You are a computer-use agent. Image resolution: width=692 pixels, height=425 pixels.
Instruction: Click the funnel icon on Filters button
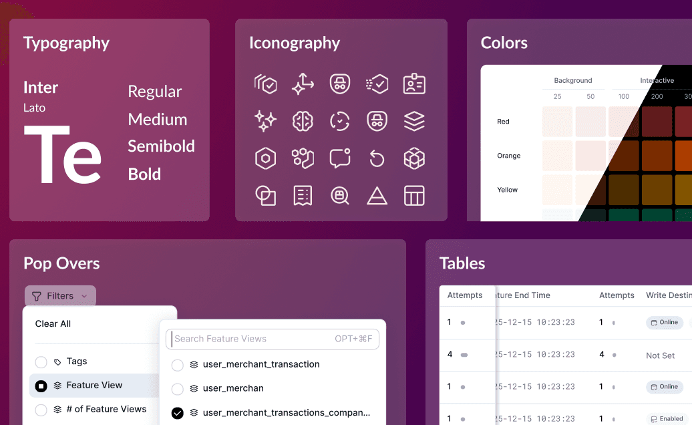pyautogui.click(x=37, y=296)
